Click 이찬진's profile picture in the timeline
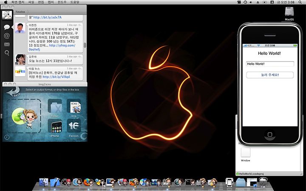306x191 pixels. coord(20,28)
